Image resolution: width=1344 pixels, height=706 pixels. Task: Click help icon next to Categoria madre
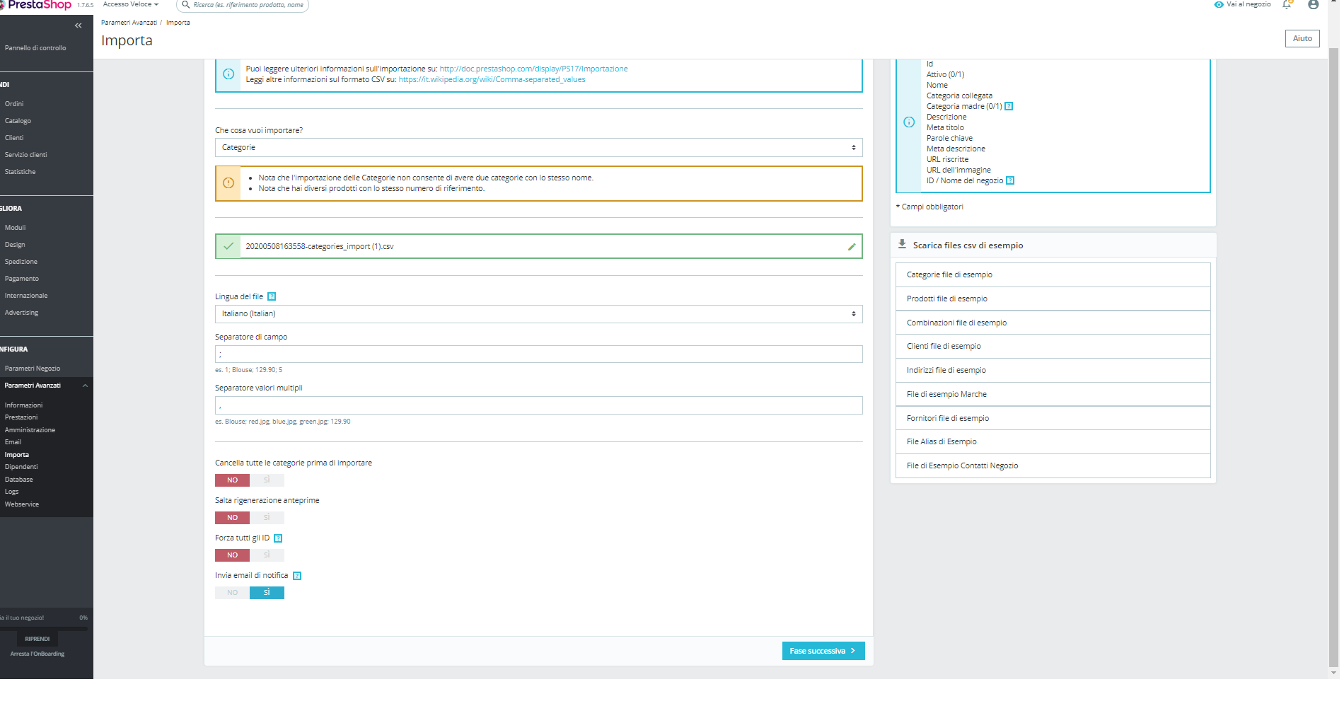point(1009,107)
